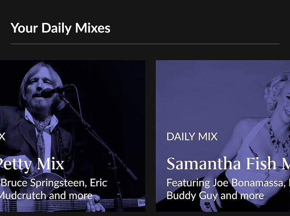Click Featuring Joe Bonamassa description line
Screen dimensions: 290x216
pos(228,183)
